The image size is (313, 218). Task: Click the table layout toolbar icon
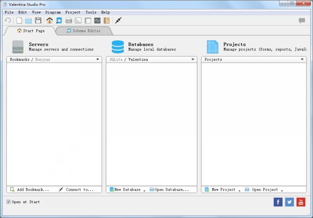coord(88,20)
